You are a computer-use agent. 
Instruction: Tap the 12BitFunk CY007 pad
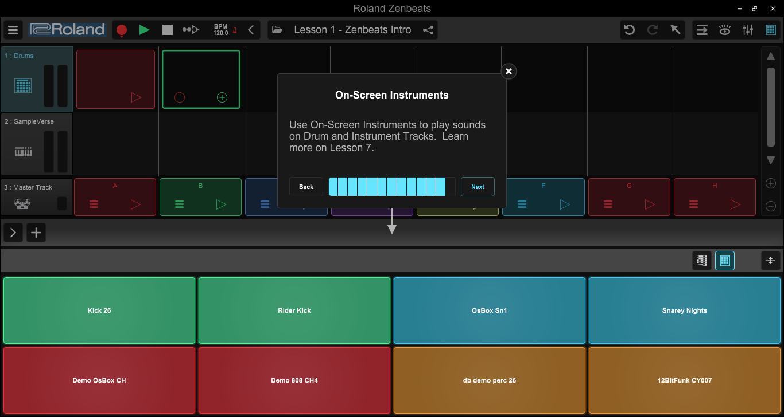pos(685,380)
